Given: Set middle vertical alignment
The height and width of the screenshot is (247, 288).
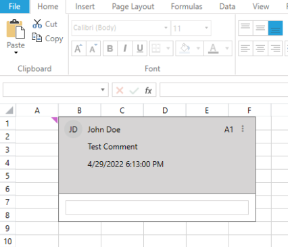Looking at the screenshot, I should pos(260,28).
